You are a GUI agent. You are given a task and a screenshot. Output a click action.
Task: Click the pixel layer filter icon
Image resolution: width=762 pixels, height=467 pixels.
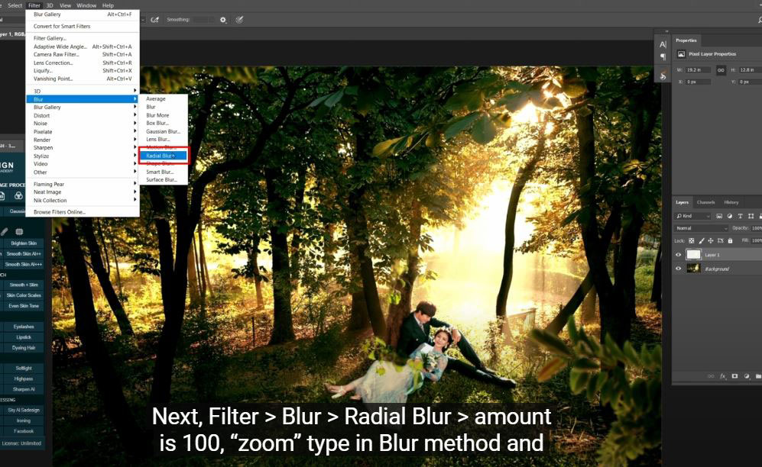[719, 217]
